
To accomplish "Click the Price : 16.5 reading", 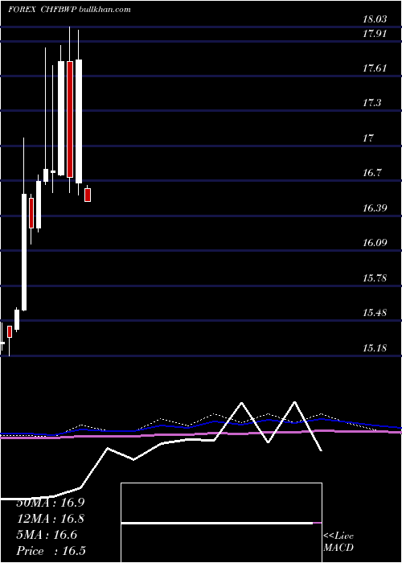I will click(x=51, y=551).
